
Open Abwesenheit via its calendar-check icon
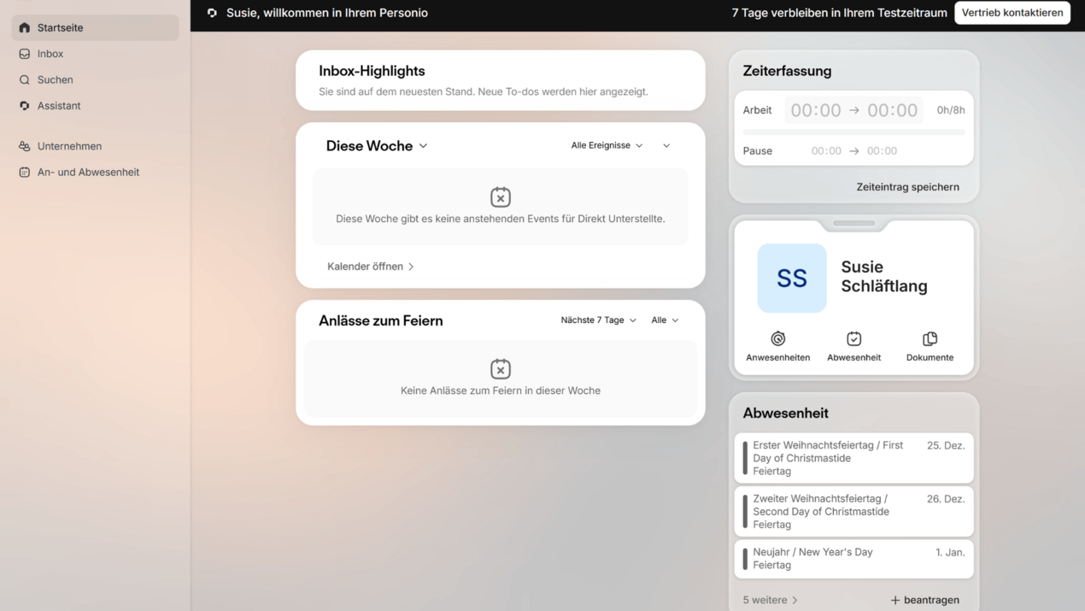coord(853,338)
